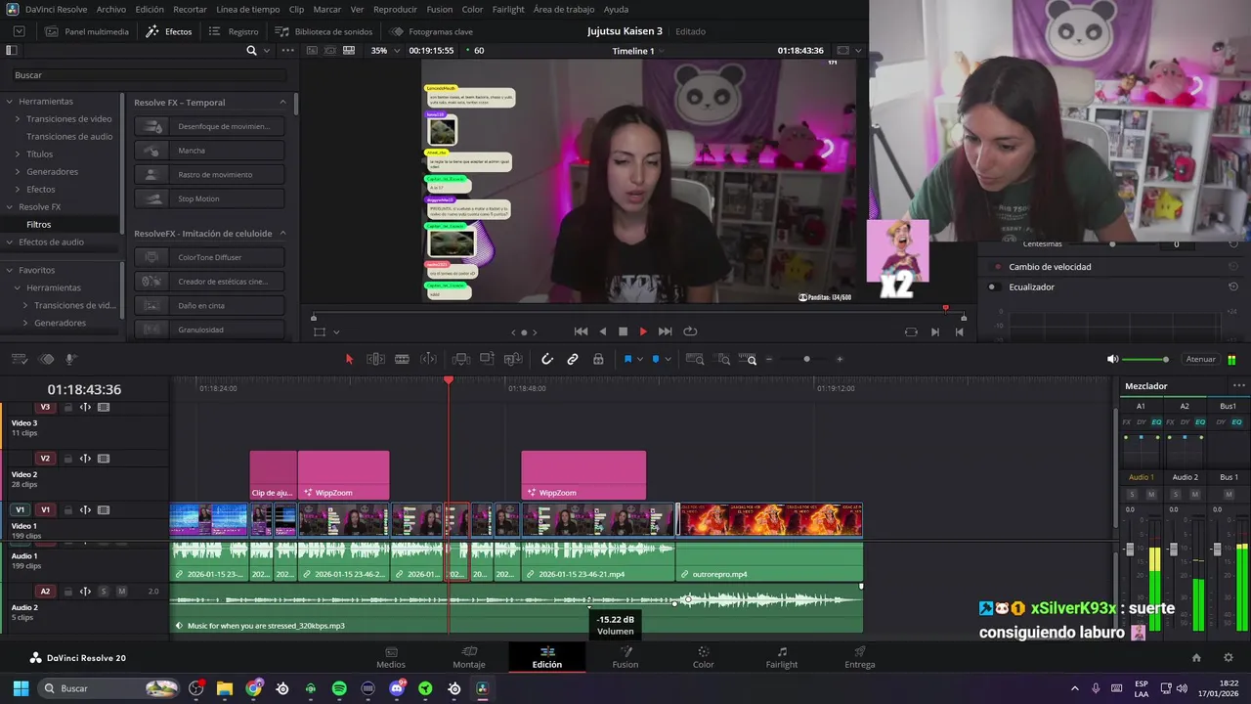Switch to the Color page tab
Screen dimensions: 1251x704
click(704, 657)
